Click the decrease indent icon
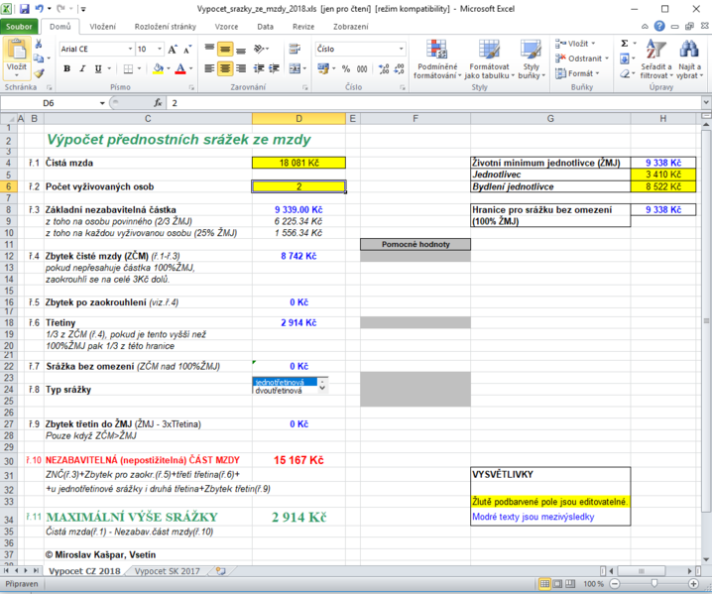Screen dimensions: 712x594 pyautogui.click(x=259, y=68)
